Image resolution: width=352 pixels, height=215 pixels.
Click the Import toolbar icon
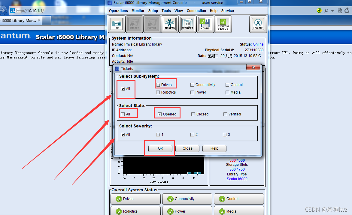134,24
